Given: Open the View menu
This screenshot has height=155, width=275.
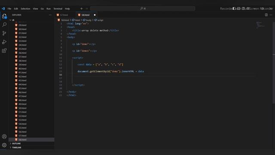Looking at the screenshot, I should coord(35,9).
